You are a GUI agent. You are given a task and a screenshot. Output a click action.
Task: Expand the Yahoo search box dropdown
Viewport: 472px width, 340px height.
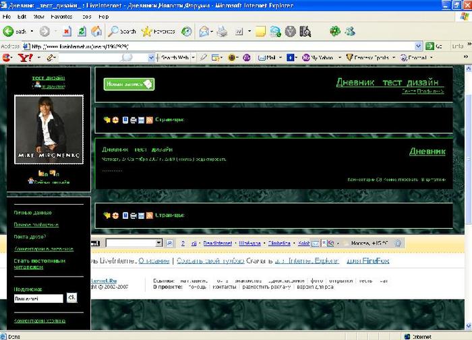tap(152, 57)
